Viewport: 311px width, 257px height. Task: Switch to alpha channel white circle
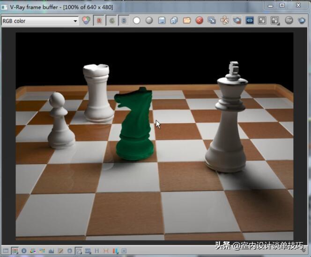pyautogui.click(x=137, y=21)
